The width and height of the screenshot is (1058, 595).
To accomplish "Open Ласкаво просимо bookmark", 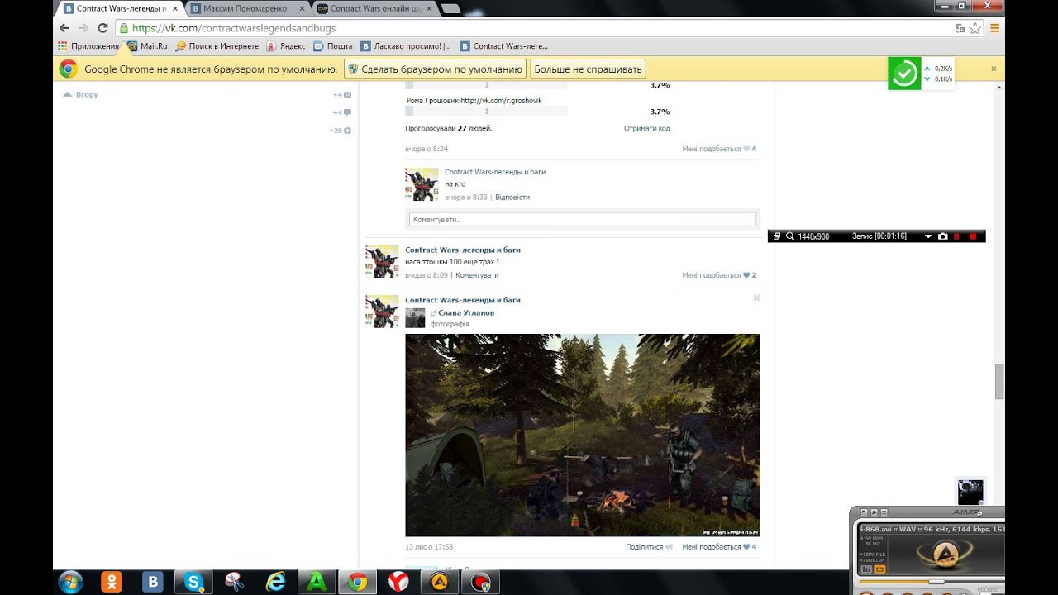I will (x=407, y=46).
